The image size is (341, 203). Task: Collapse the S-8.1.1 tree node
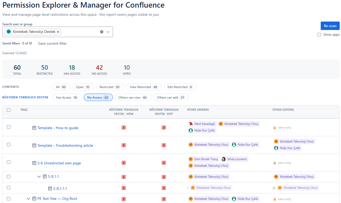(x=39, y=177)
